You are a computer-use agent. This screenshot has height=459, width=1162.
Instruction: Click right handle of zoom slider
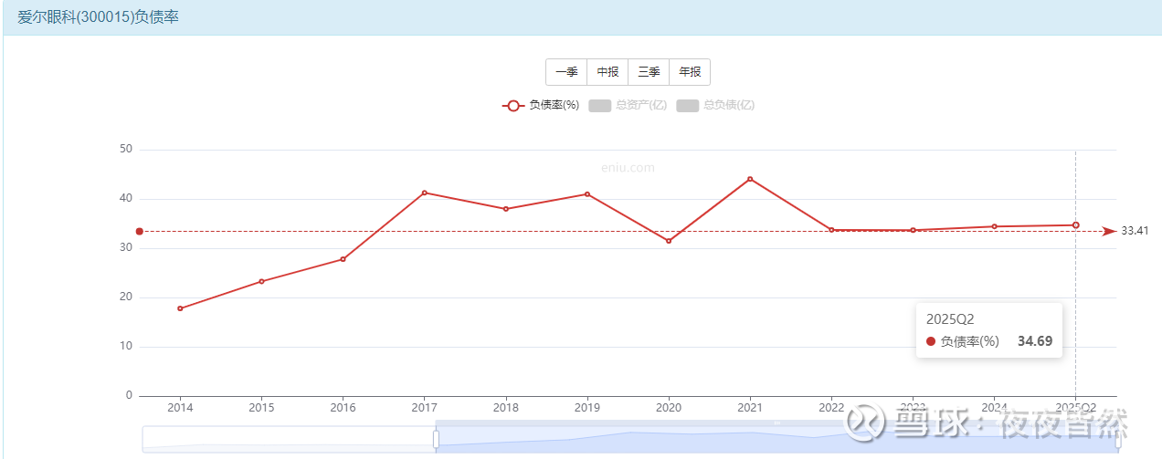1117,439
